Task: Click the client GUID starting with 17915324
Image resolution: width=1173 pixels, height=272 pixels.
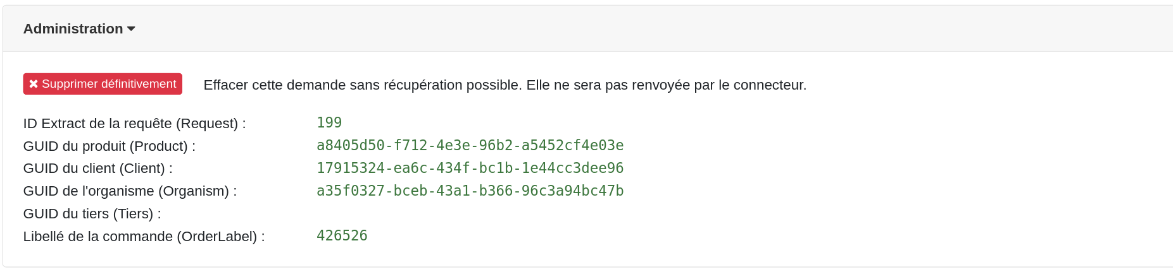Action: (x=470, y=168)
